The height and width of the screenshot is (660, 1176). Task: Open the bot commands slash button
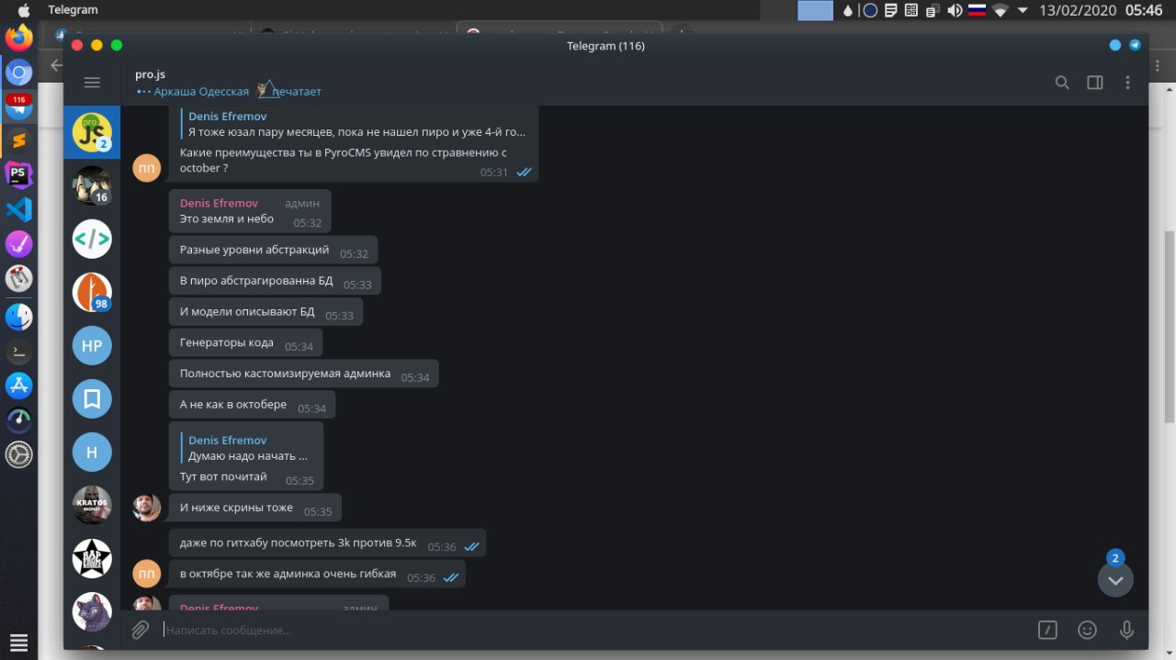click(x=1047, y=630)
